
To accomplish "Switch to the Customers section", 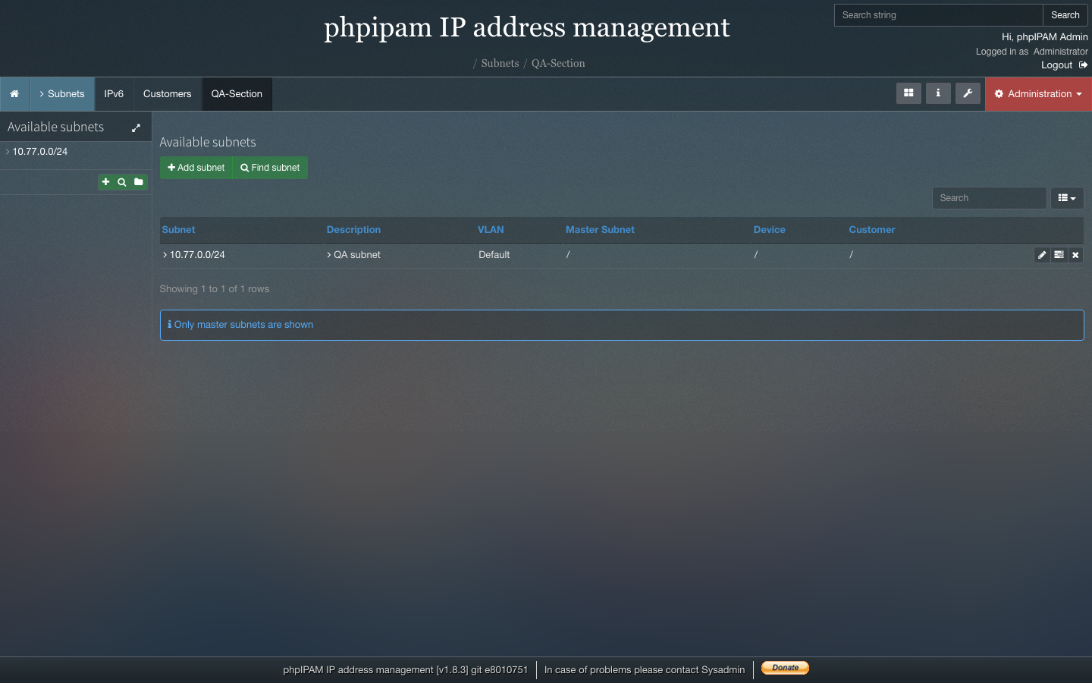I will click(x=168, y=94).
